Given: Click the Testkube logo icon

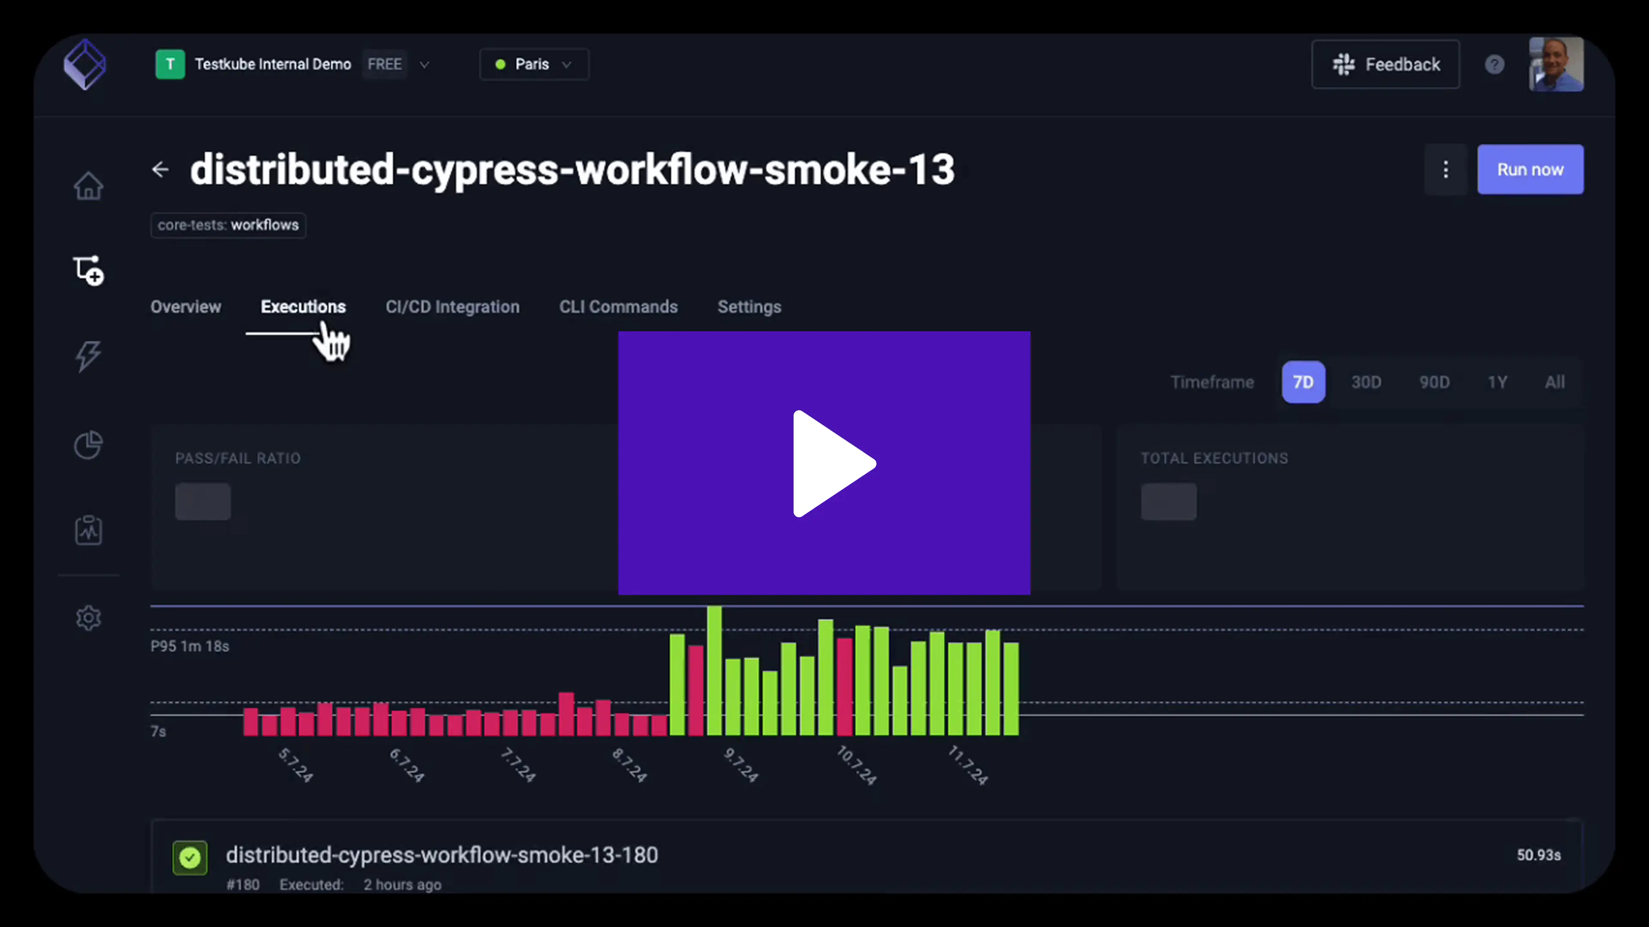Looking at the screenshot, I should pos(85,65).
